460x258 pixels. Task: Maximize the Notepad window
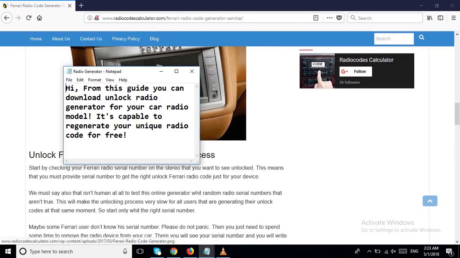(x=176, y=71)
